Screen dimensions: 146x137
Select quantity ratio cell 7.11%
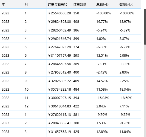[x=129, y=106]
